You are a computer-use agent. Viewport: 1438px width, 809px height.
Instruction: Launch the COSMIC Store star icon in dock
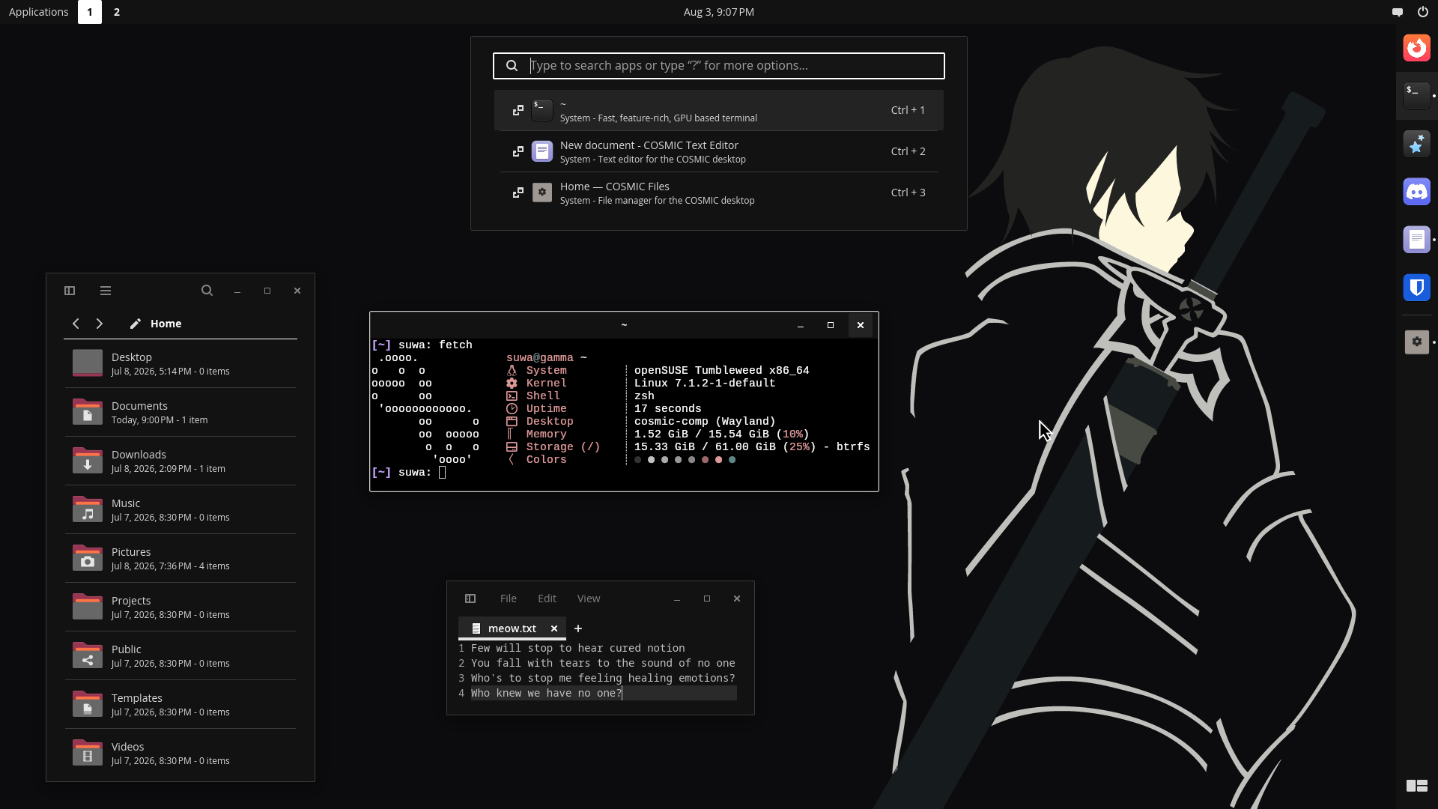click(1416, 144)
